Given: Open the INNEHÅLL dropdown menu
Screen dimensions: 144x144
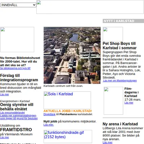Looking at the screenshot, I should tap(18, 5).
